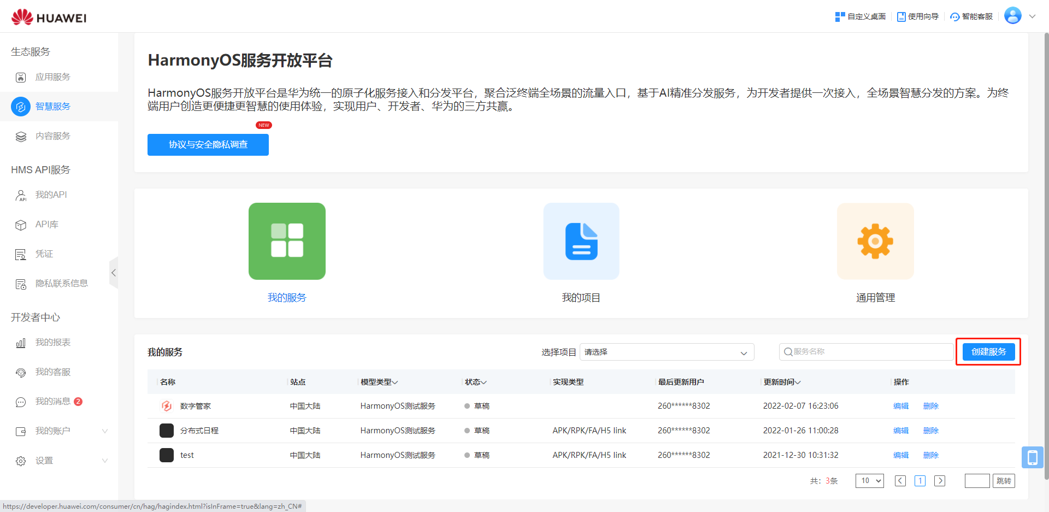Screen dimensions: 1049x512
Task: Collapse the left sidebar handle
Action: 114,273
